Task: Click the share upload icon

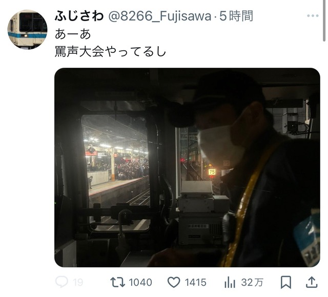Action: pos(312,282)
